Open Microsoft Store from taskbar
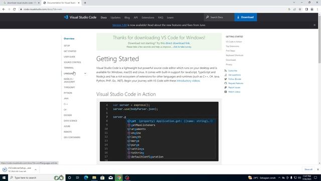The width and height of the screenshot is (321, 181). coord(102,177)
